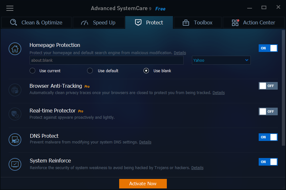Click the DNS Protect heading
Image resolution: width=286 pixels, height=190 pixels.
(x=44, y=136)
